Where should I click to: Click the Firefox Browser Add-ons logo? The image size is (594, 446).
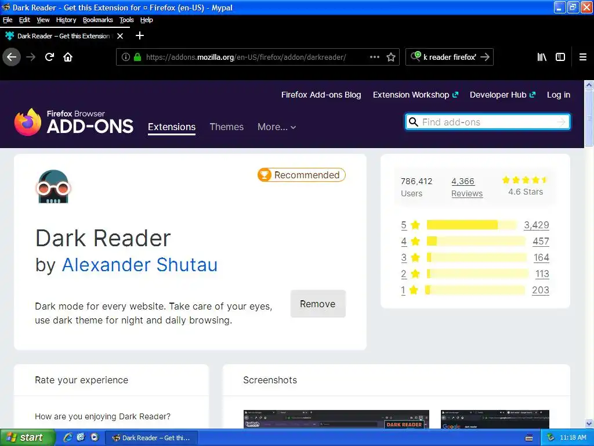coord(74,122)
